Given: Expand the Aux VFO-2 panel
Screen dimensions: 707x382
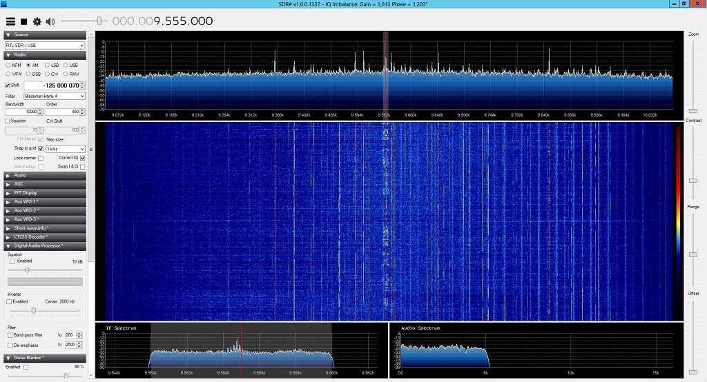Looking at the screenshot, I should [45, 210].
